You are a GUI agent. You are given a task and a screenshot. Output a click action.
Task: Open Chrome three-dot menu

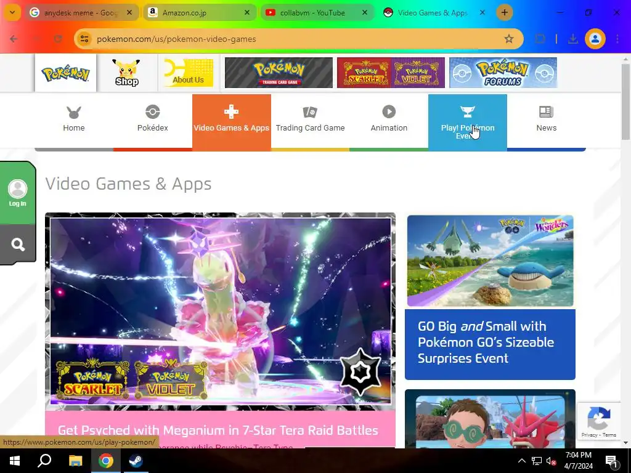click(x=617, y=39)
